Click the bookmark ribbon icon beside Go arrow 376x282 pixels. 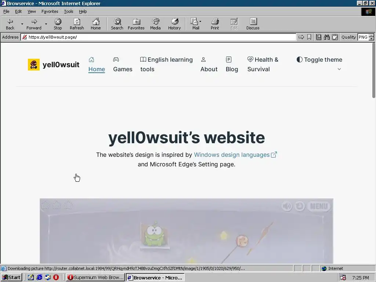coord(309,37)
